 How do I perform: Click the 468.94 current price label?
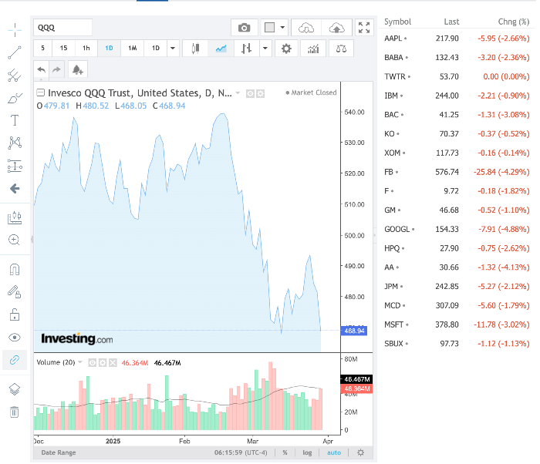(354, 331)
